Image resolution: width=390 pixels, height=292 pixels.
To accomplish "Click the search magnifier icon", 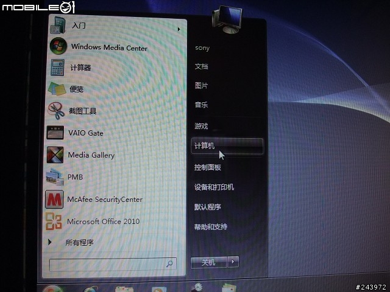I will tap(169, 263).
